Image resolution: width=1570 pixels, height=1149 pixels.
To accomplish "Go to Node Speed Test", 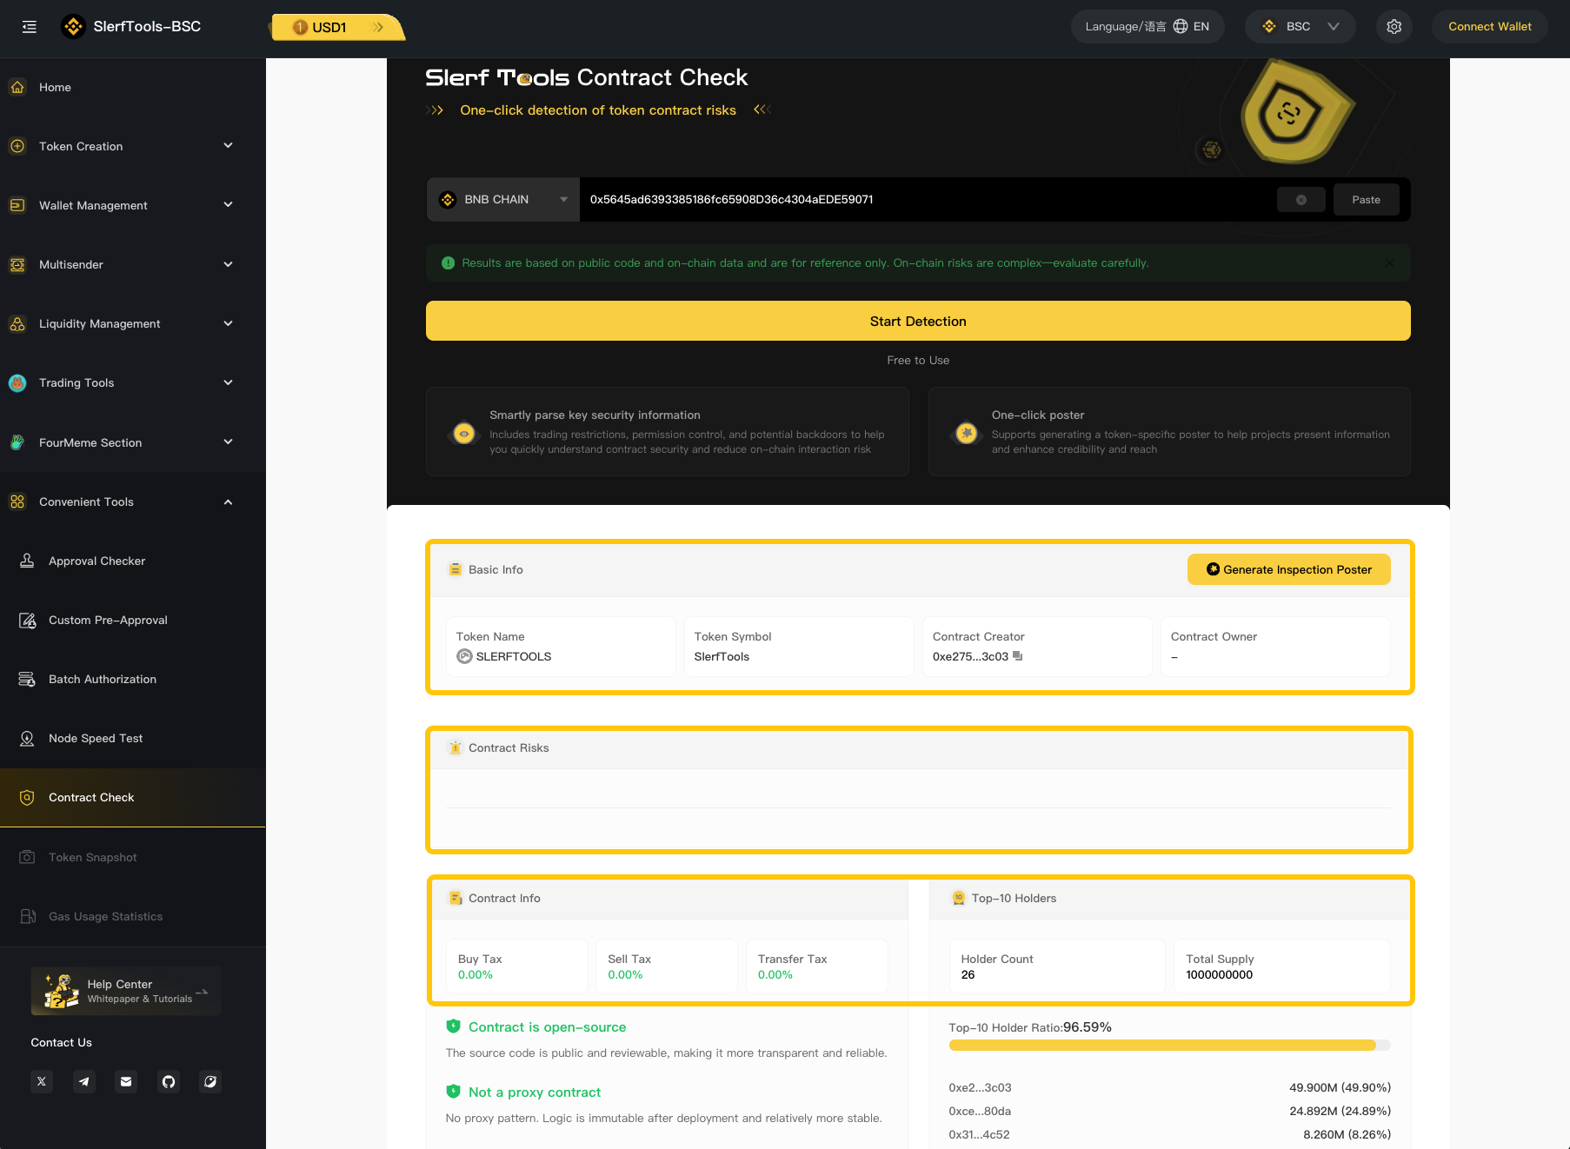I will pos(96,738).
